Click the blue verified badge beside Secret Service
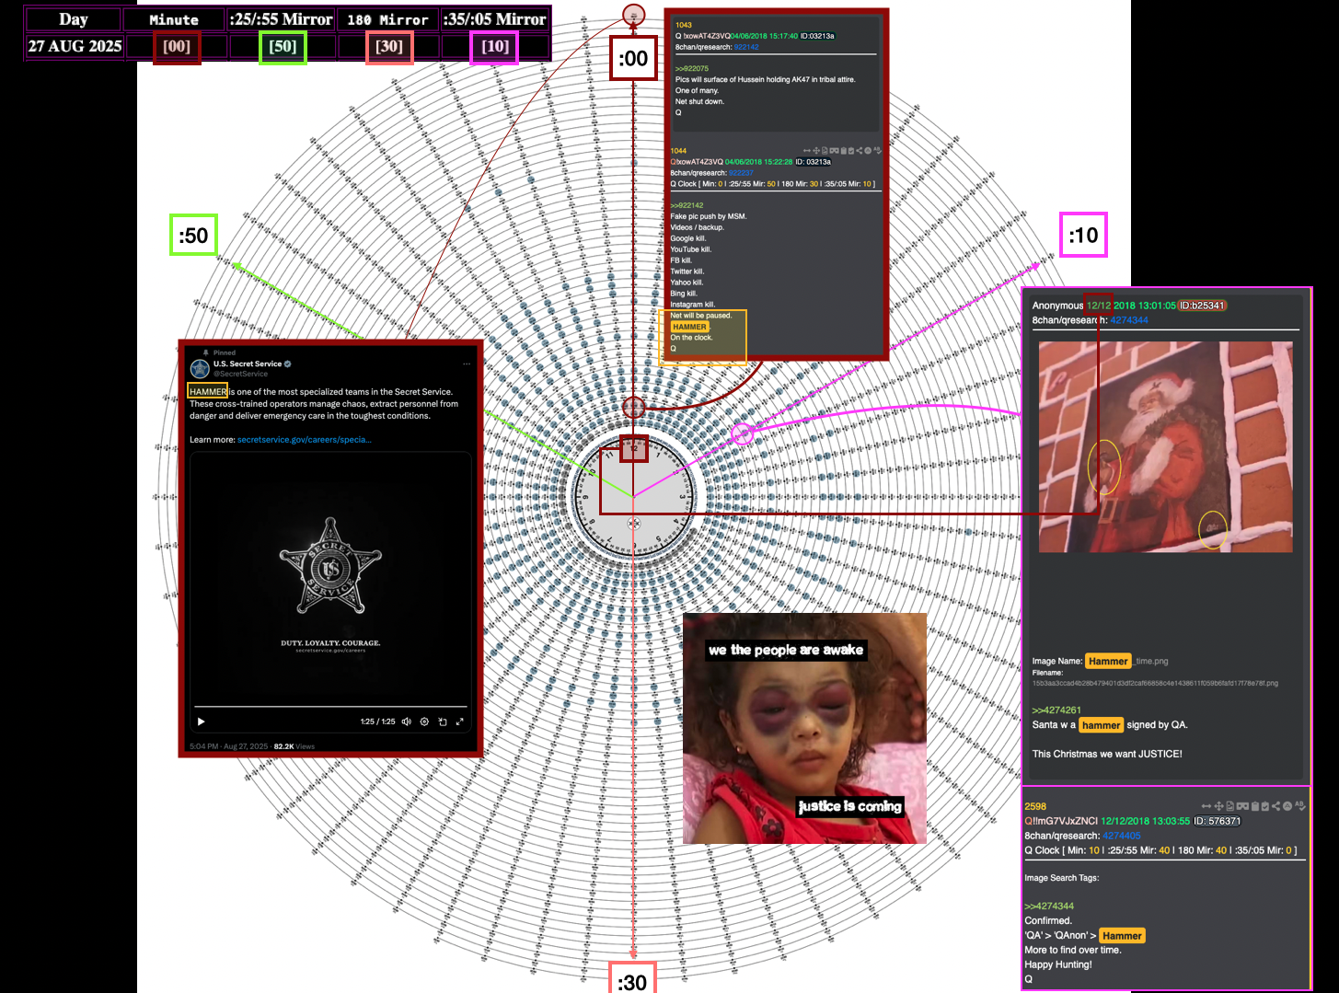Screen dimensions: 1339x993 (x=288, y=364)
